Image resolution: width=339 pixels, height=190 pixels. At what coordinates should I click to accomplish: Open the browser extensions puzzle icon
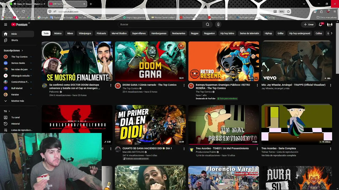click(x=321, y=12)
